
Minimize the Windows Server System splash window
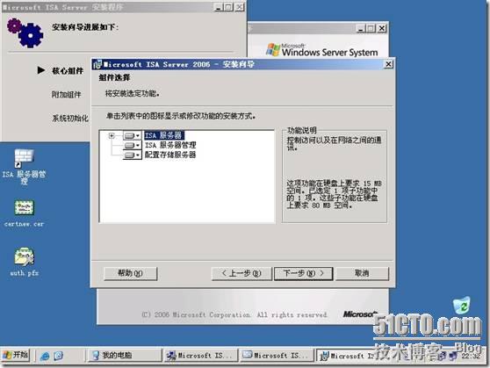361,28
